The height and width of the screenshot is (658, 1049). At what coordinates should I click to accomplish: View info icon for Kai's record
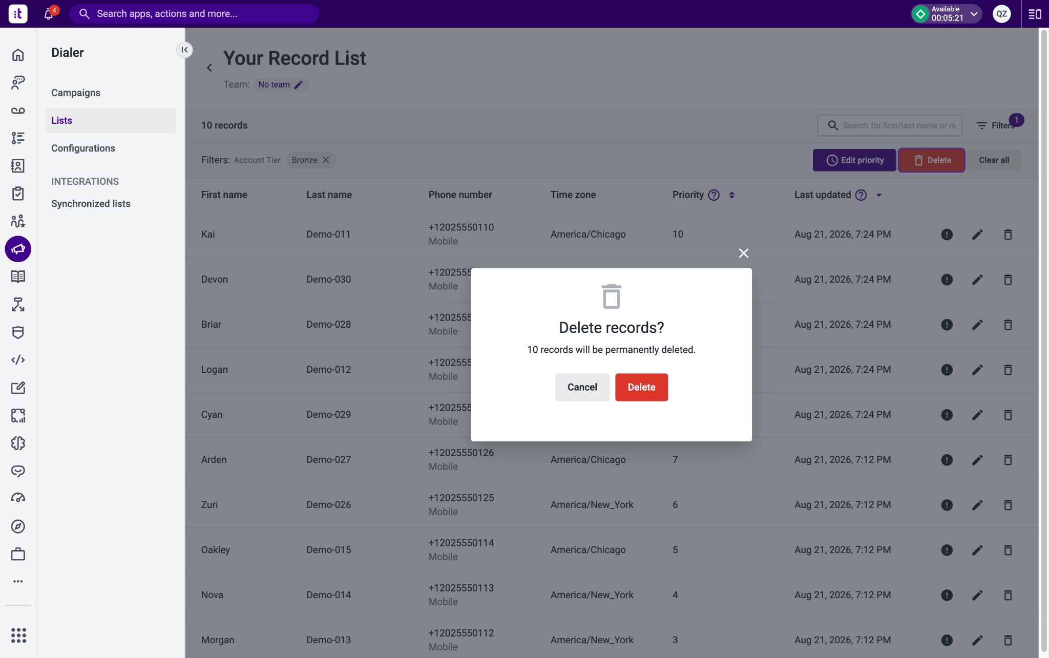tap(947, 235)
